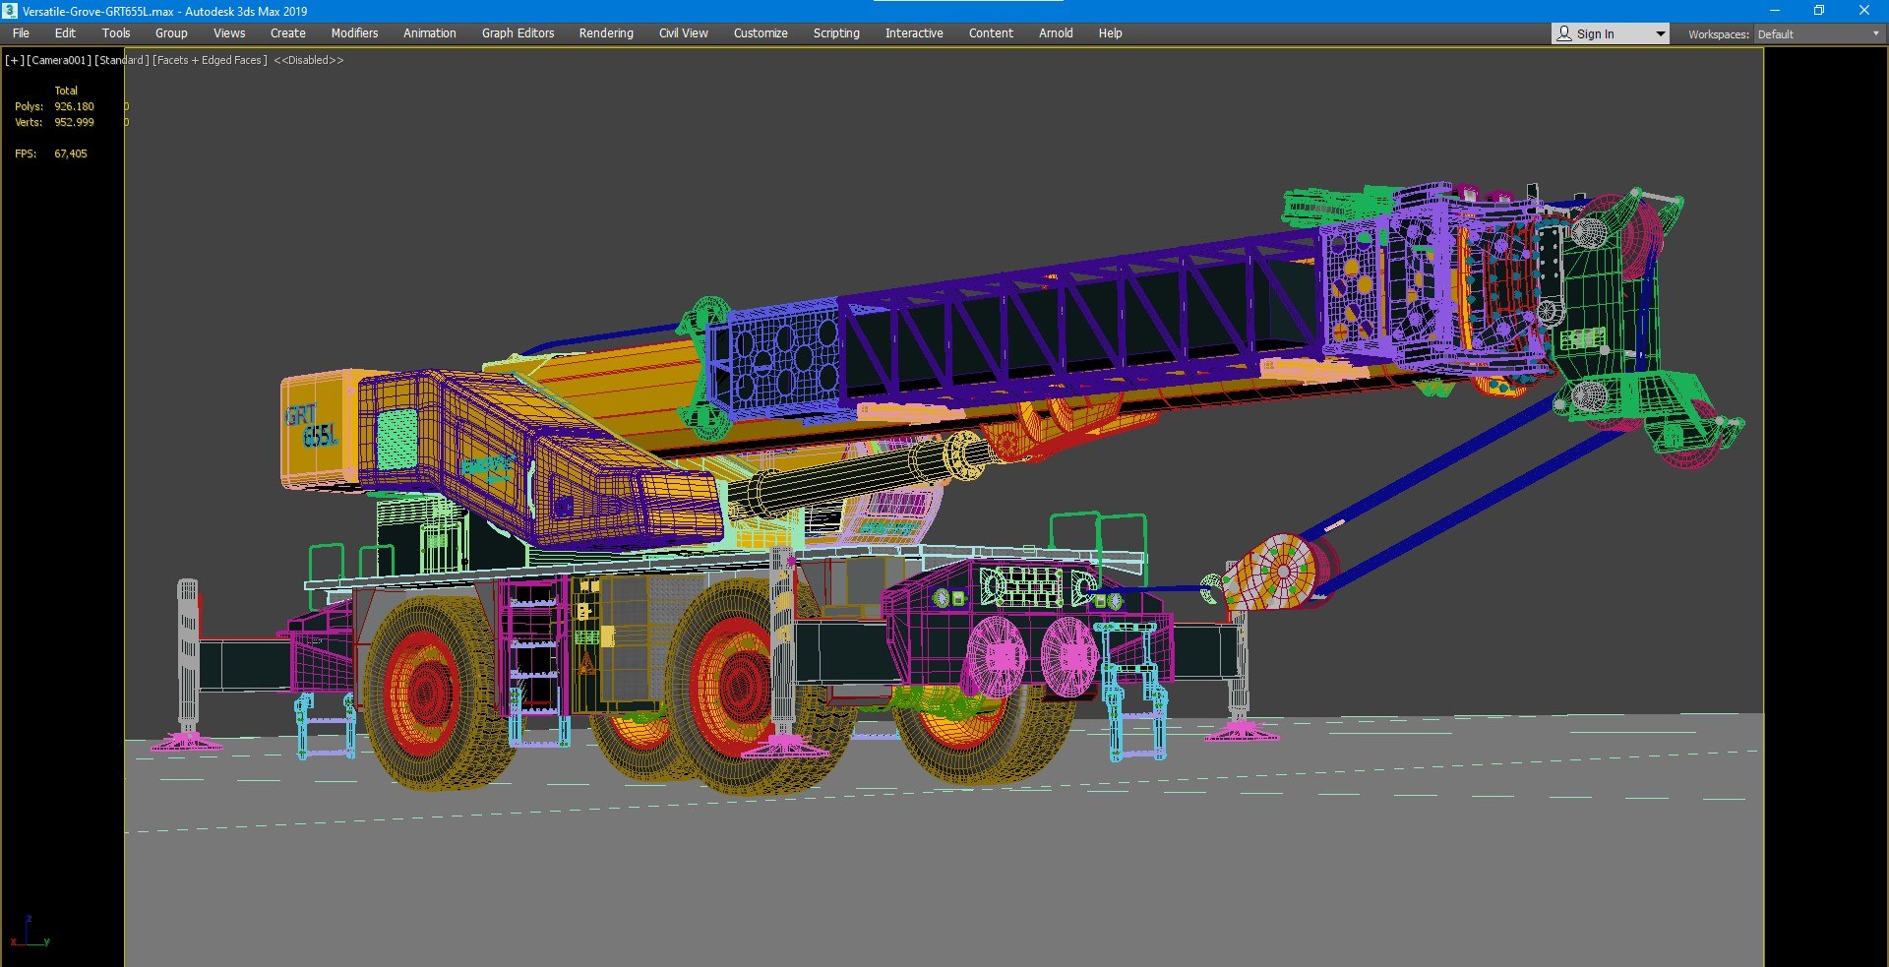This screenshot has height=967, width=1889.
Task: Open the Views menu
Action: tap(229, 33)
